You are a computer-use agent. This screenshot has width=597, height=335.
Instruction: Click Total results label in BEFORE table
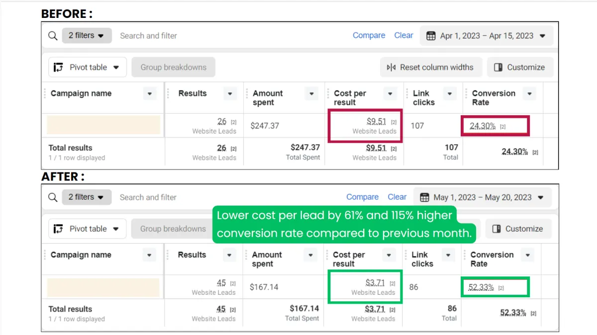[x=70, y=148]
